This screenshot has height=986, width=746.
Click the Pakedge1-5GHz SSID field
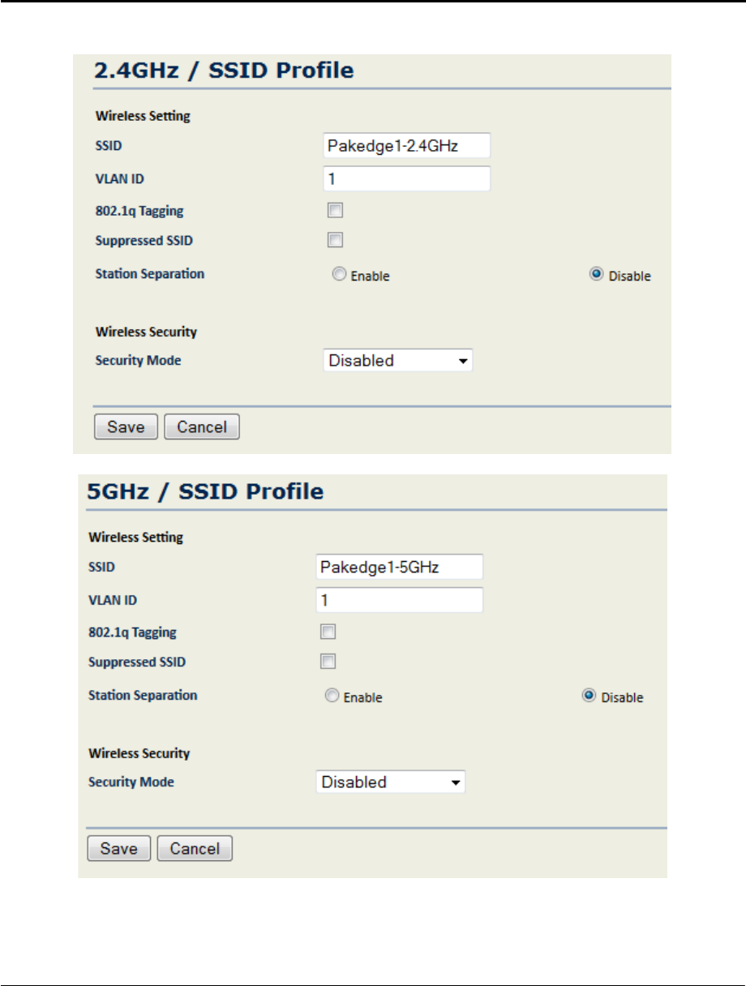pyautogui.click(x=399, y=567)
